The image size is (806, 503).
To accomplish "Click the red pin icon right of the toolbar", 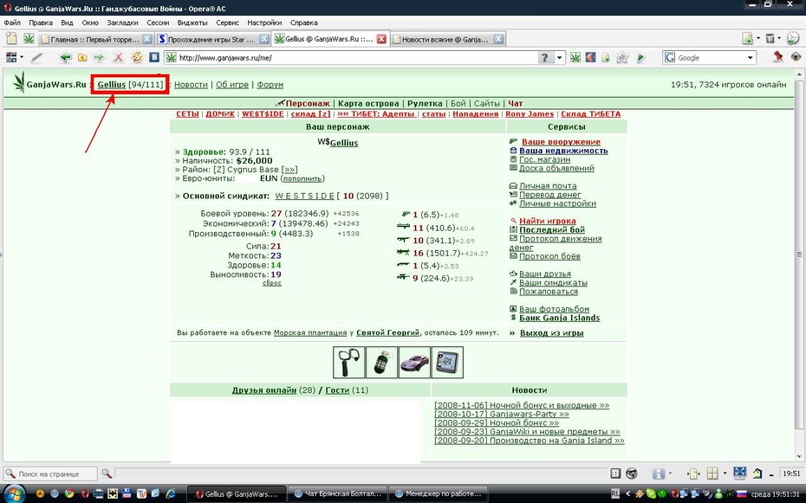I will pyautogui.click(x=778, y=57).
